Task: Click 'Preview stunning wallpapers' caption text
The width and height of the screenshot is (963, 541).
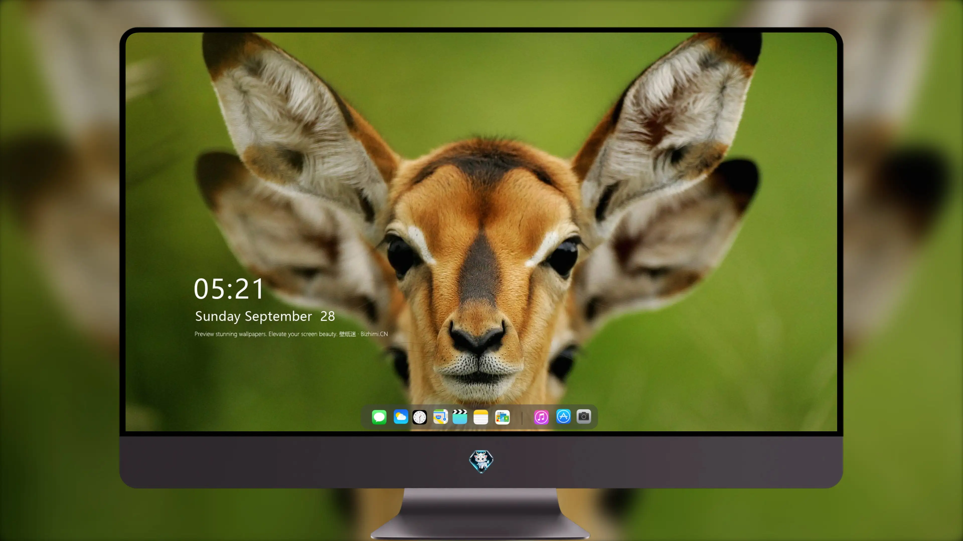Action: tap(291, 334)
